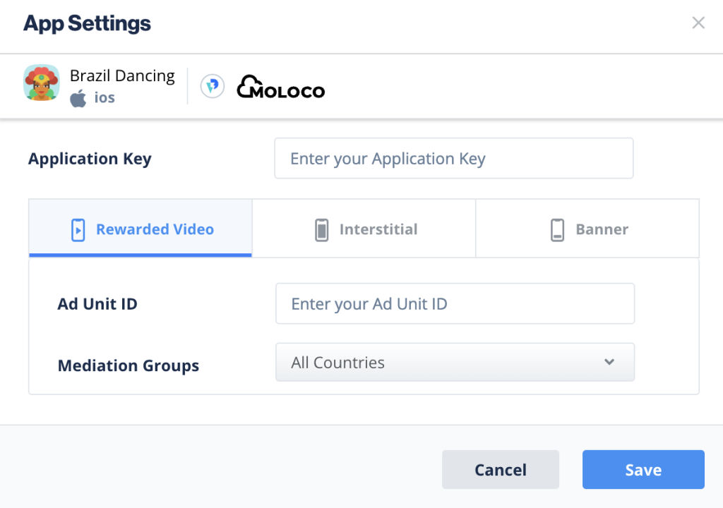This screenshot has width=723, height=508.
Task: Select the Rewarded Video tab
Action: (x=140, y=229)
